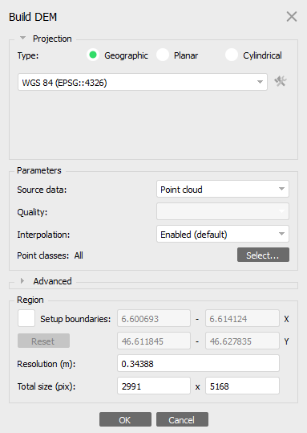The image size is (307, 433).
Task: Collapse the Projection section
Action: coord(23,38)
